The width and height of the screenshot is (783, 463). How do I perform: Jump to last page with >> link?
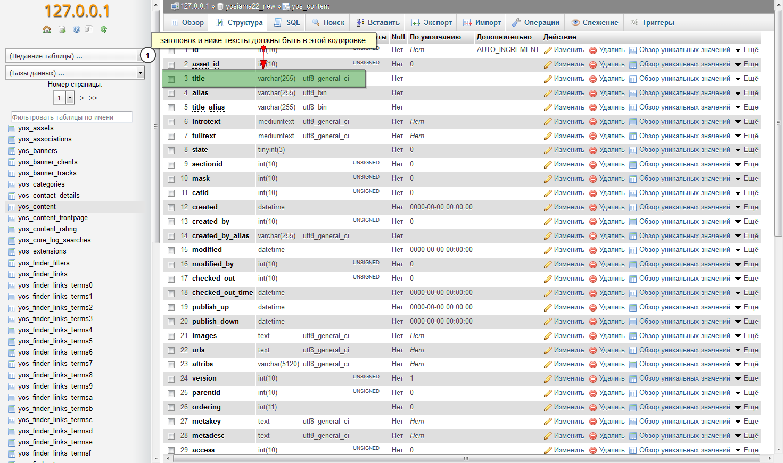click(93, 98)
